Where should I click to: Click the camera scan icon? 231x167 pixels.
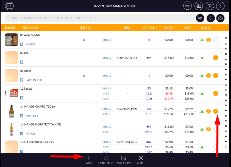[220, 18]
